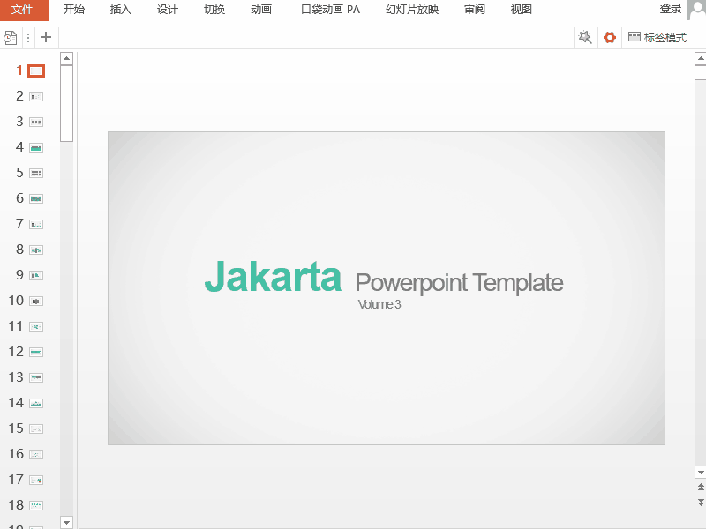The image size is (706, 529).
Task: Select slide 12 thumbnail
Action: [36, 352]
